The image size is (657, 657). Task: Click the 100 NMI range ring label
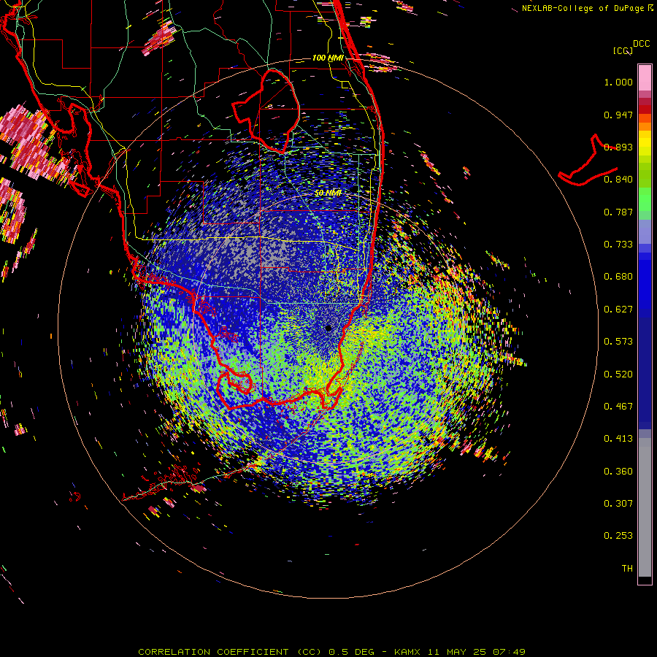[328, 58]
